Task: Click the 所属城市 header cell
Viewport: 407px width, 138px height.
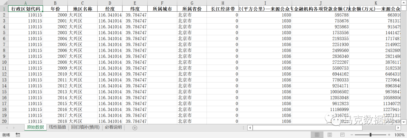Action: [162, 9]
